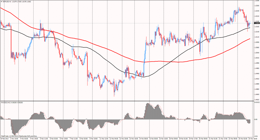Click the 18 Mar 09:00 time label
This screenshot has width=260, height=140.
174,139
